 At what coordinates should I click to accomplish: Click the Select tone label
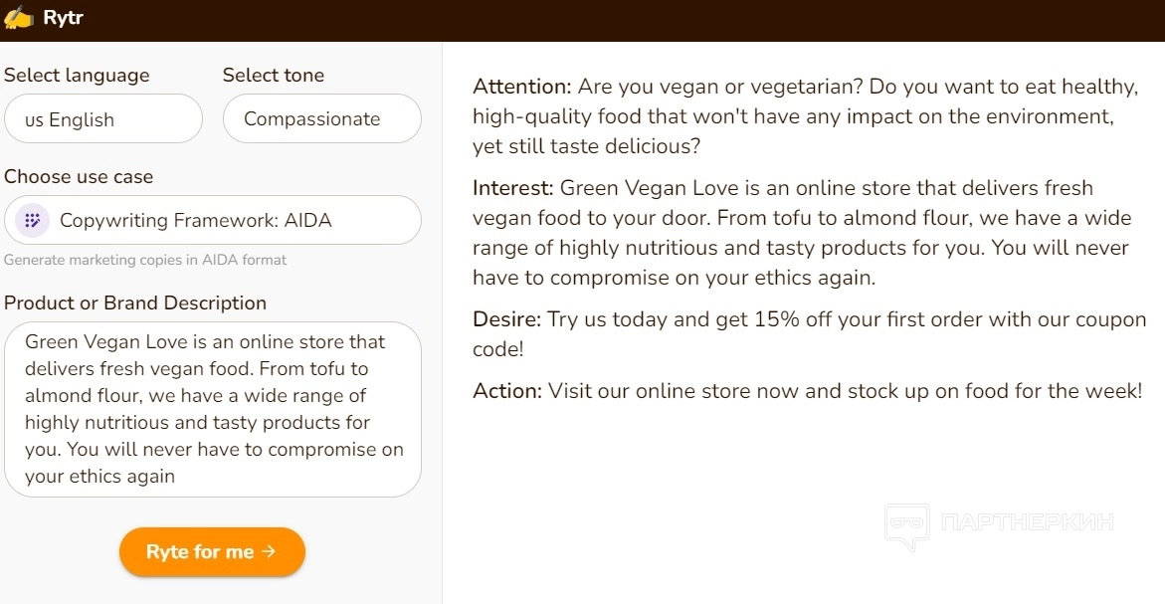coord(274,76)
